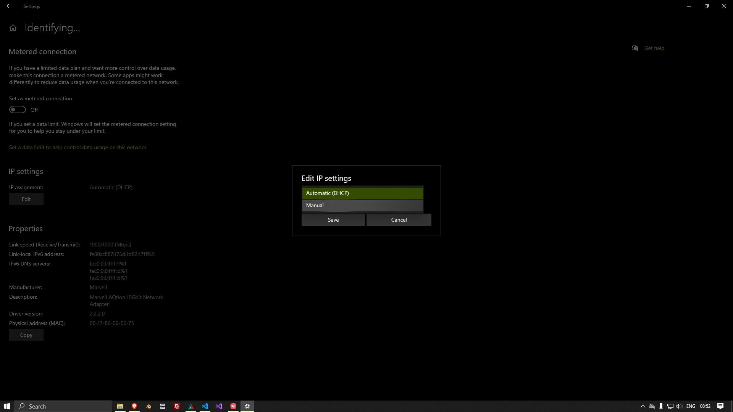This screenshot has width=733, height=412.
Task: Open FileZilla from the taskbar
Action: tap(177, 406)
